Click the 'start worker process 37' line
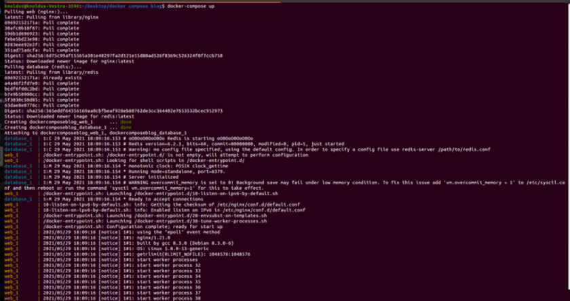The image size is (570, 301). (x=102, y=293)
